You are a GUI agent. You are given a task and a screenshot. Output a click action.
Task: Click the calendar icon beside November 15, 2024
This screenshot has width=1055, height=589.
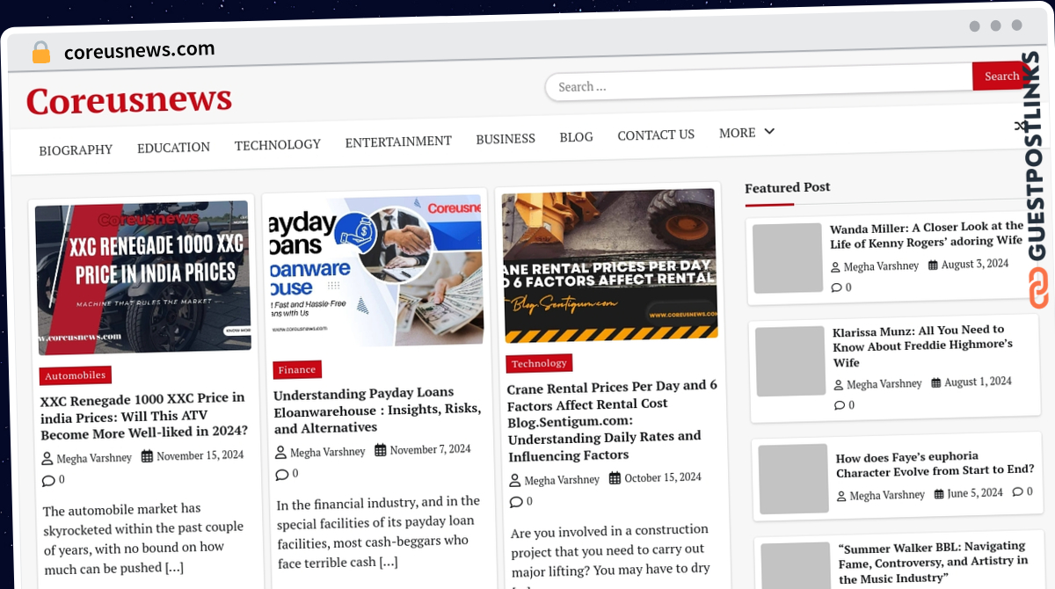point(147,455)
